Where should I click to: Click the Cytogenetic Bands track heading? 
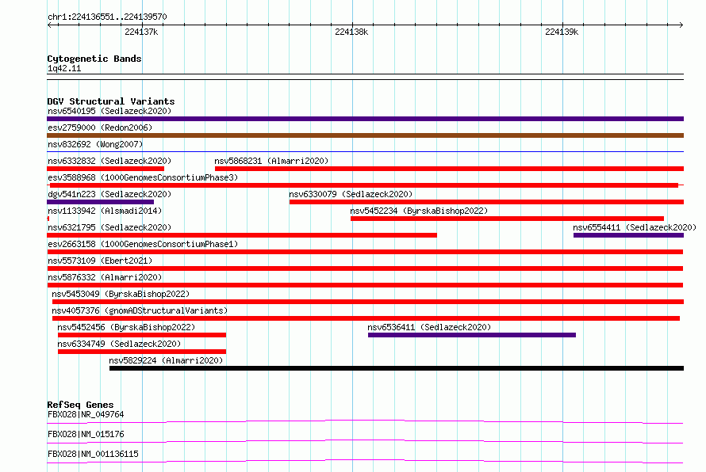click(94, 59)
